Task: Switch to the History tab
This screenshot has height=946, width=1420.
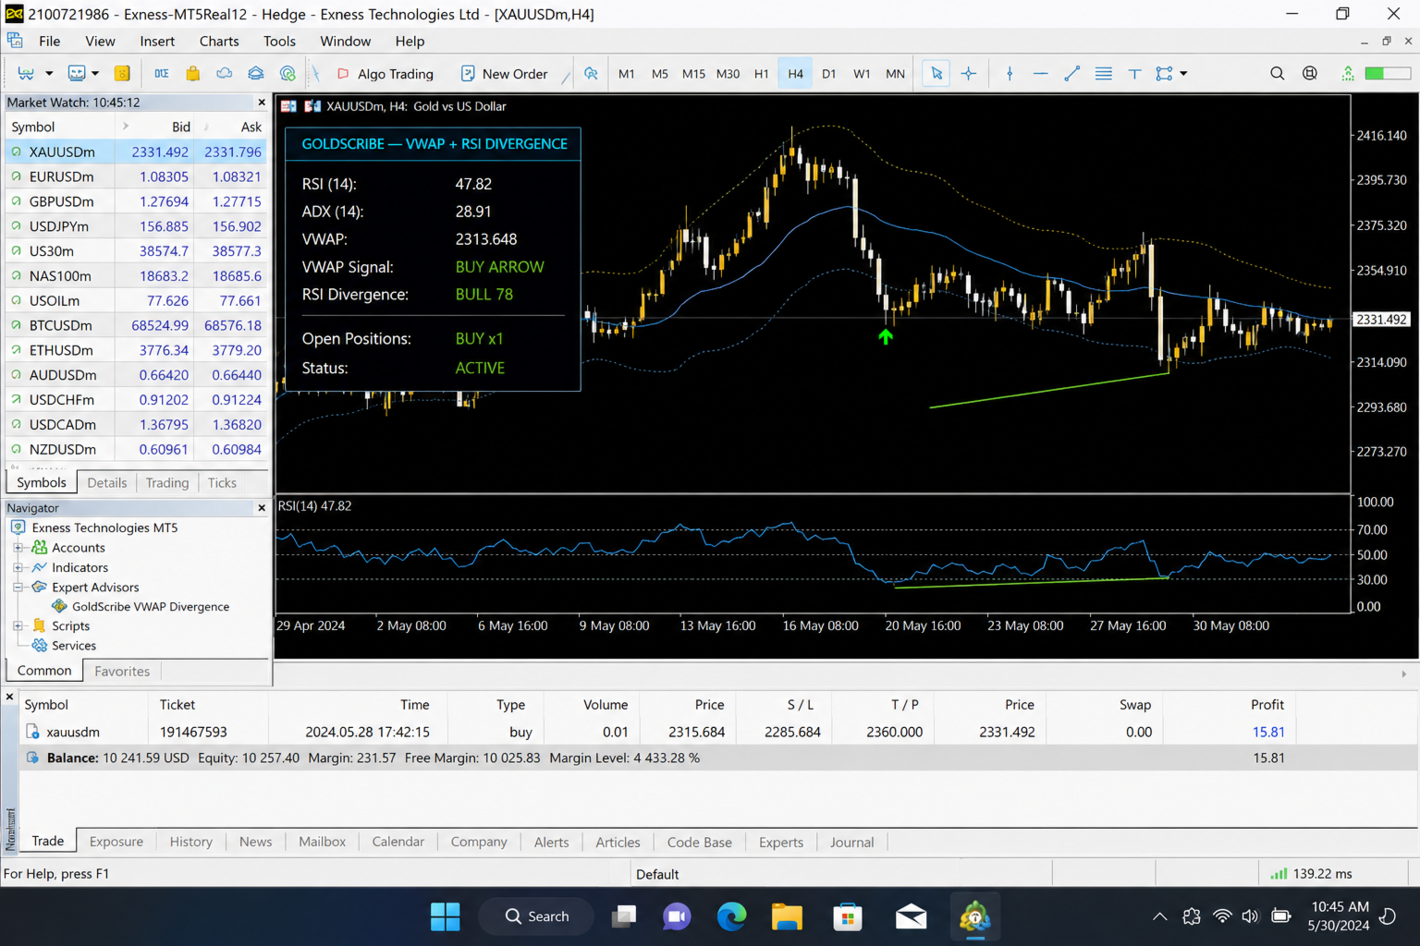Action: click(191, 842)
